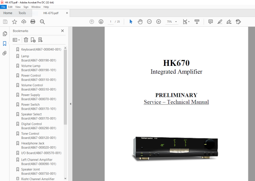
Task: Open the Find text magnifier
Action: coord(42,22)
